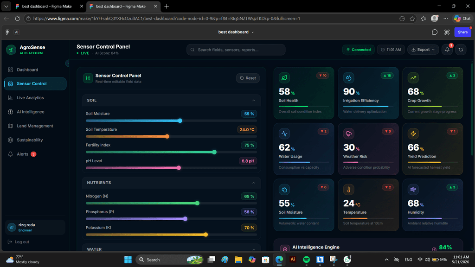Click the Reset button

(248, 78)
